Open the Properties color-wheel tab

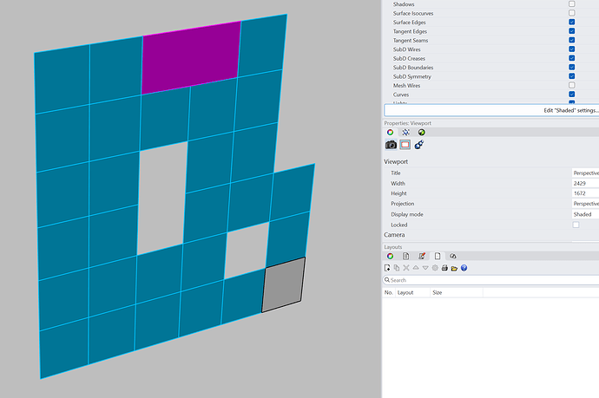click(390, 133)
